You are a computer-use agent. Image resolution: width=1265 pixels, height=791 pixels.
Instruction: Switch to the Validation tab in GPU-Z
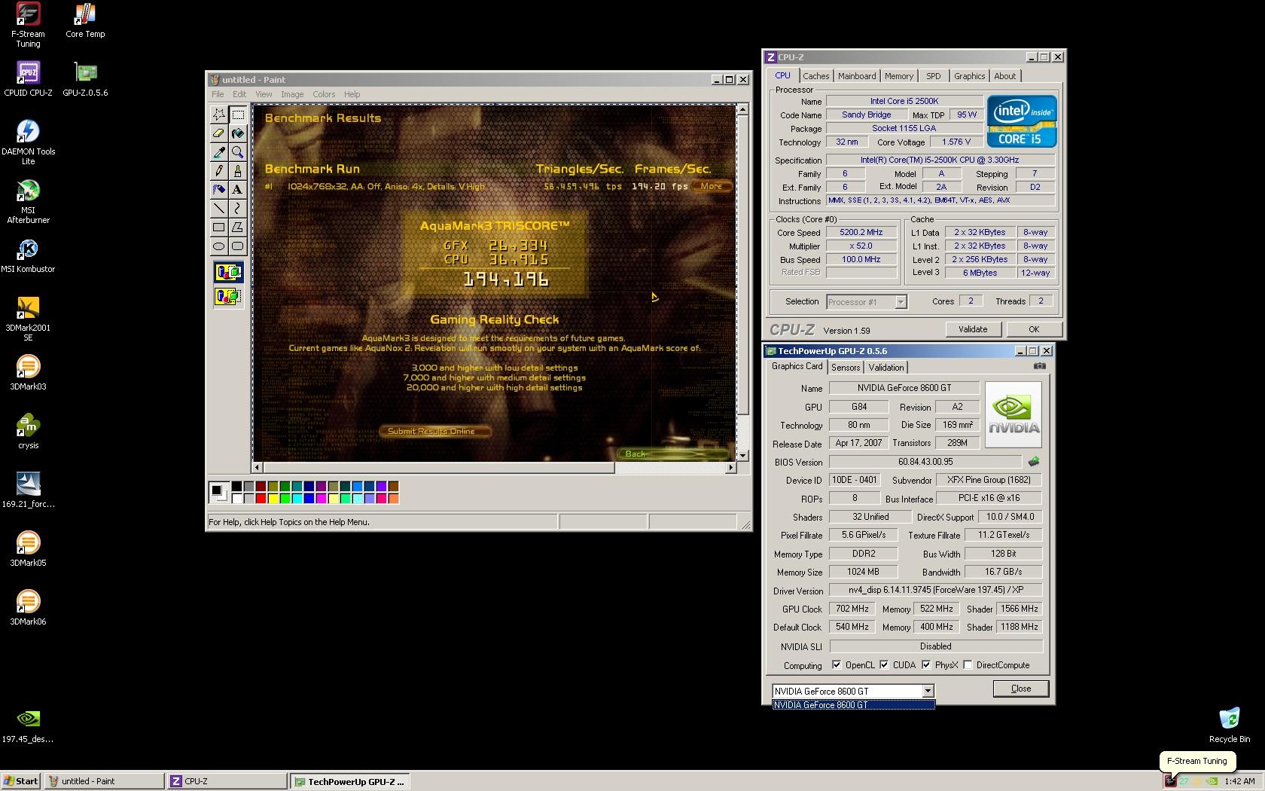tap(885, 368)
